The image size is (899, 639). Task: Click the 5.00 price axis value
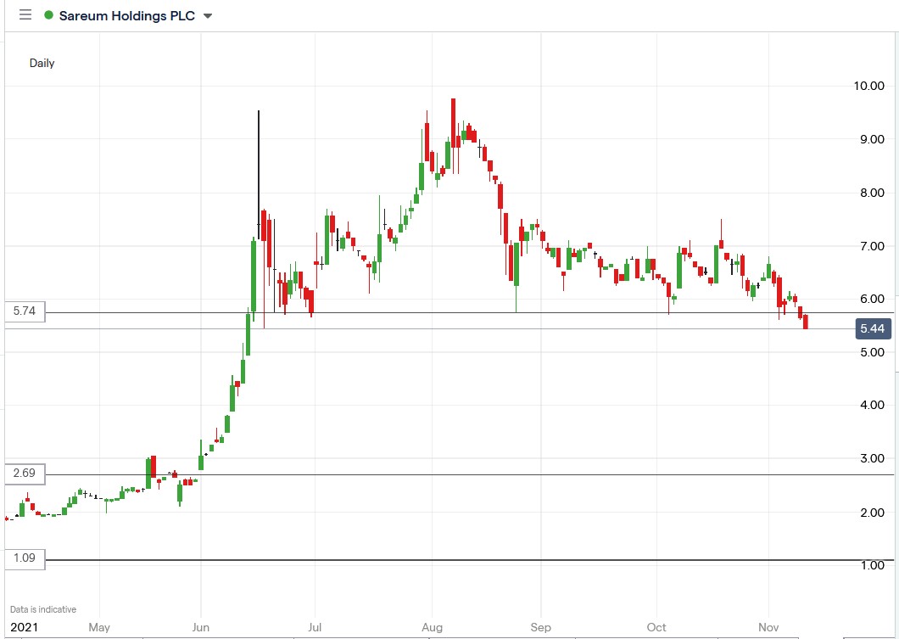tap(872, 352)
